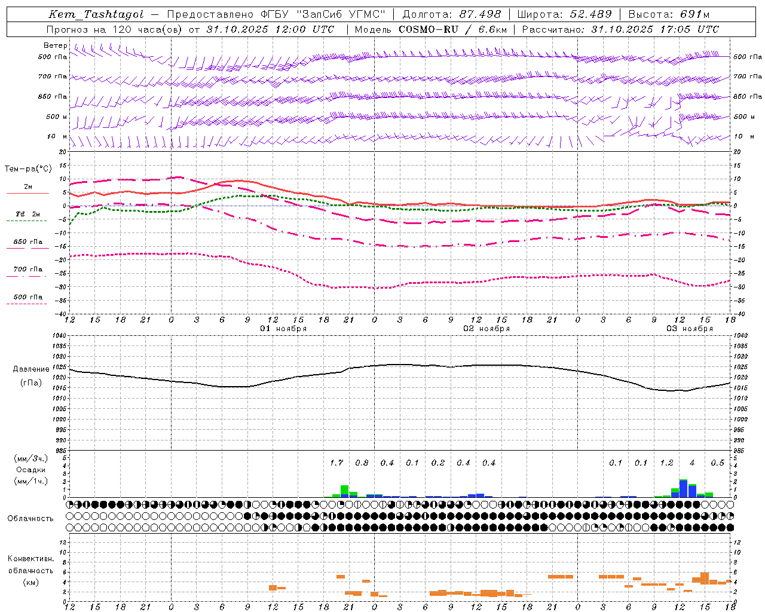Screen dimensions: 765x612
Task: Select the 01 ноября date label
Action: [283, 329]
